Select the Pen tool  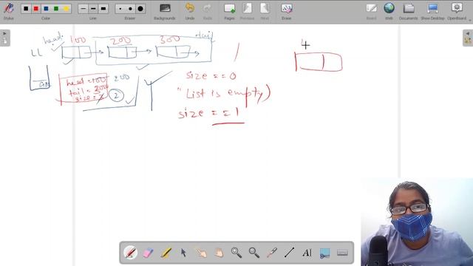(x=131, y=253)
